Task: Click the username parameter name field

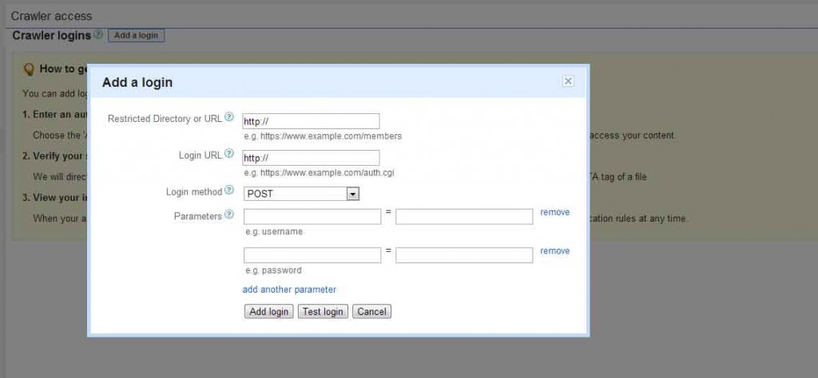Action: [x=312, y=217]
